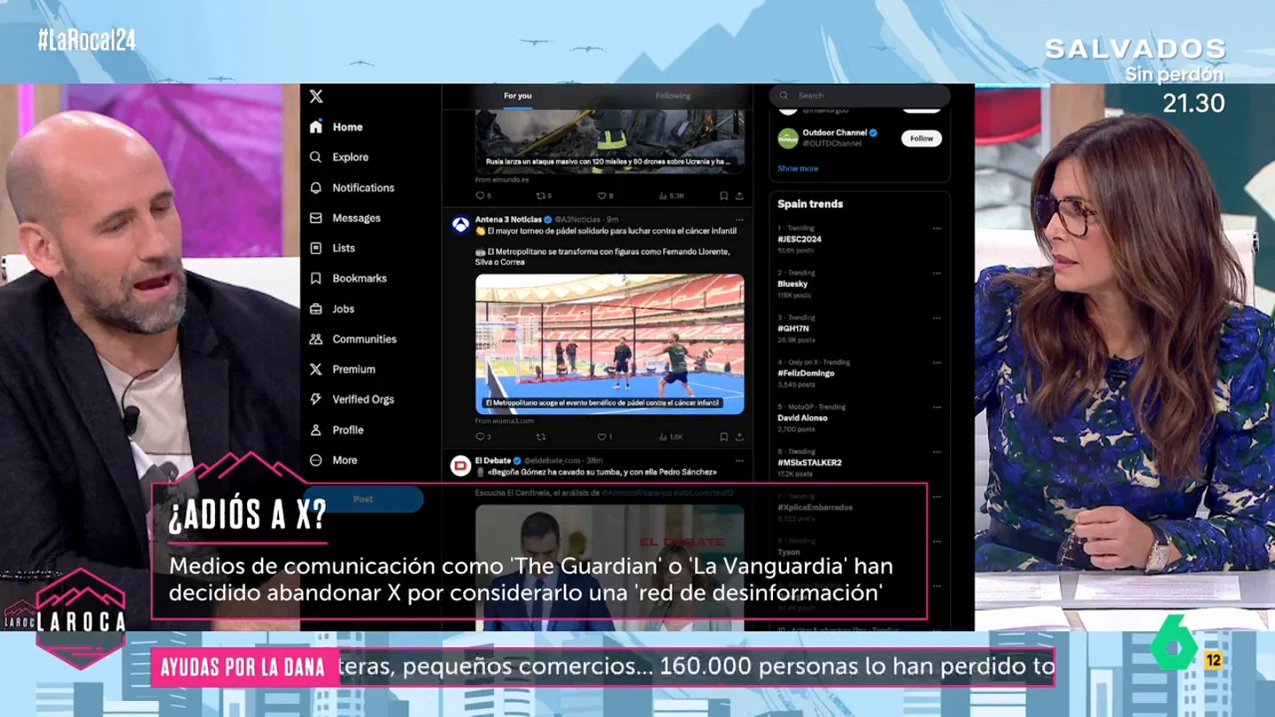Click the Outdoor Channel avatar
Screen dimensions: 1275x717
[788, 138]
